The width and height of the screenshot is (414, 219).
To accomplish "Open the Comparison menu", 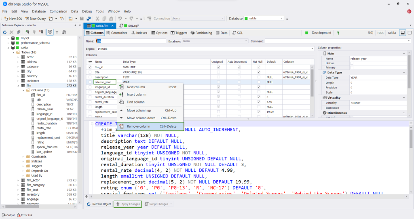I will click(x=58, y=11).
